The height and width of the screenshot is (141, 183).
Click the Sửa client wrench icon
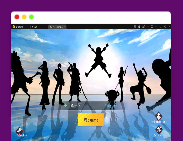point(159,129)
